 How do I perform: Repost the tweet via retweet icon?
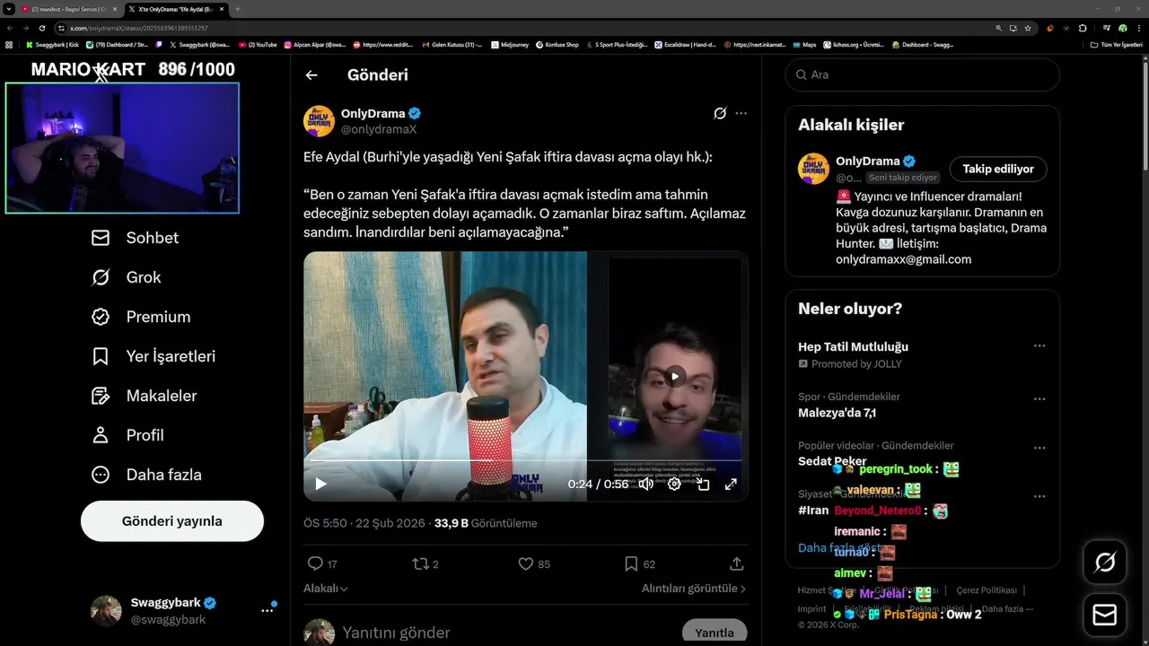420,563
